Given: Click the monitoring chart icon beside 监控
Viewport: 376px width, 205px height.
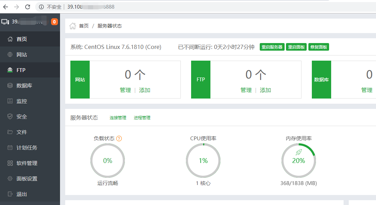Looking at the screenshot, I should (10, 101).
